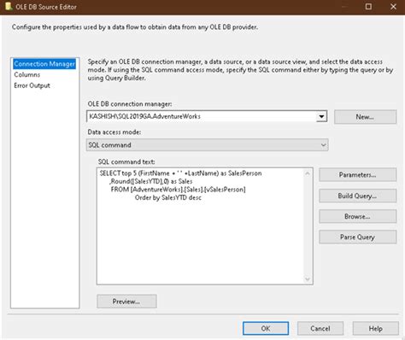Close the OLE DB Source Editor window
405x340 pixels.
pyautogui.click(x=393, y=7)
